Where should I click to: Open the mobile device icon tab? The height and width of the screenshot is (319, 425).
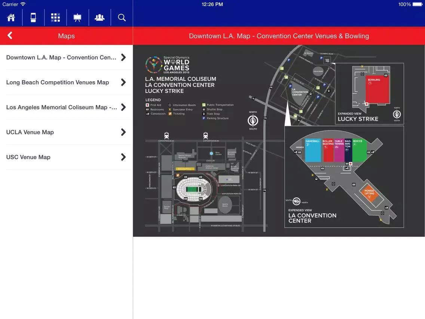pos(33,18)
